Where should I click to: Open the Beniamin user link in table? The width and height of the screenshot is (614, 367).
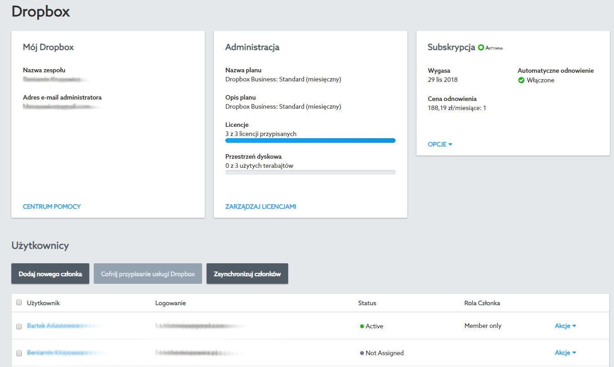tap(57, 352)
